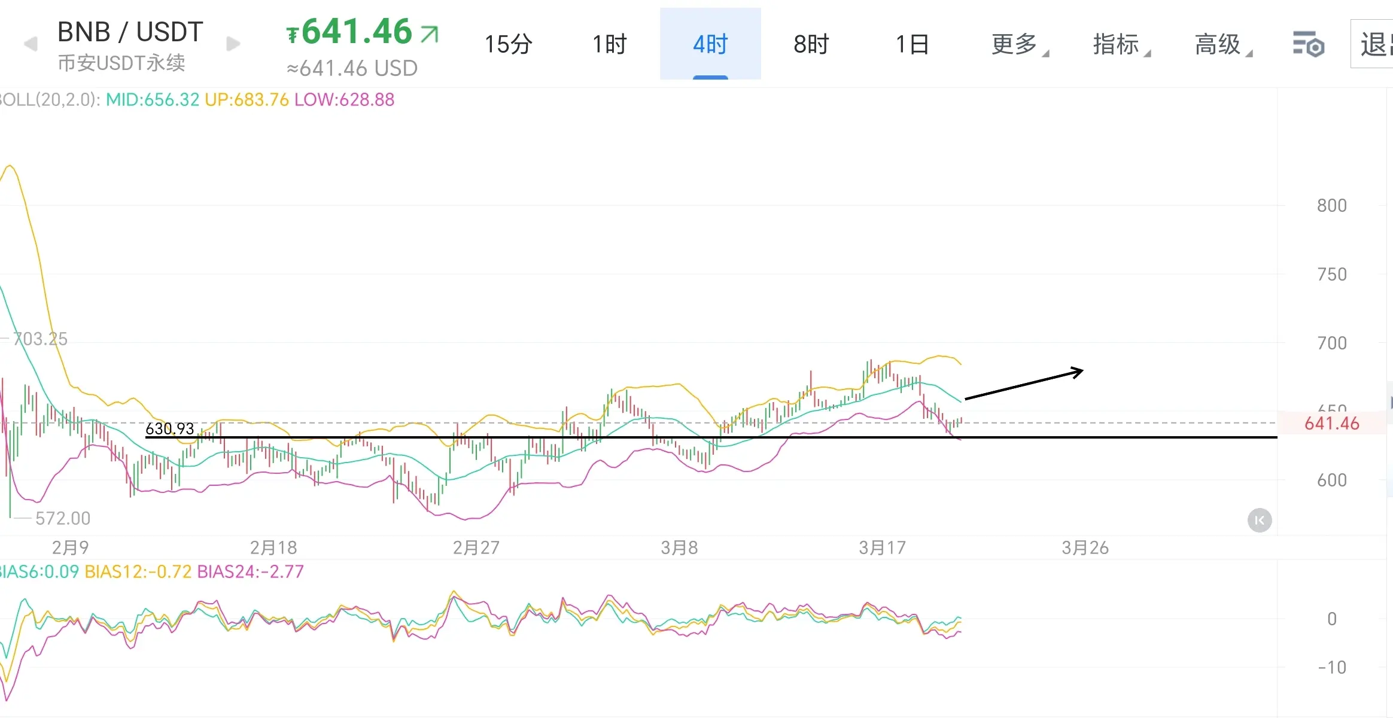Select the 1时 timeframe tab
The image size is (1393, 718).
609,44
